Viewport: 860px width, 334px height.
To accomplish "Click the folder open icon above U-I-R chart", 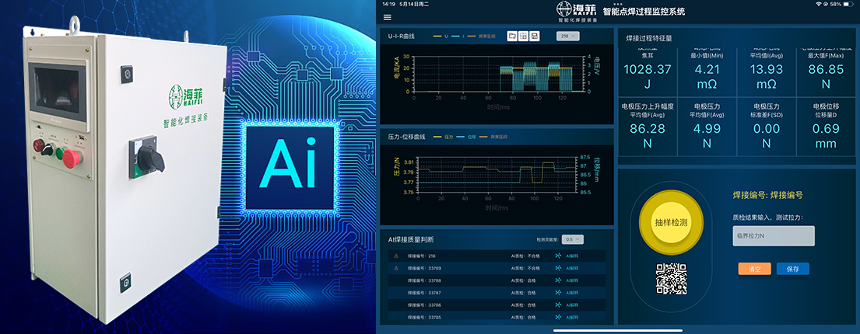I will (x=512, y=36).
